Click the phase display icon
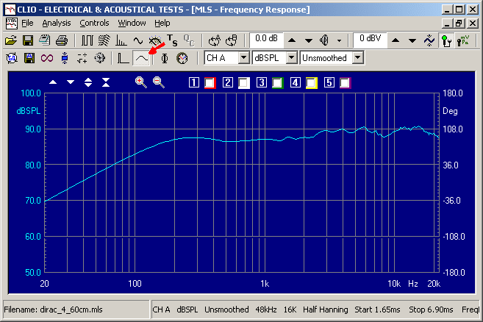The image size is (483, 322). (165, 57)
